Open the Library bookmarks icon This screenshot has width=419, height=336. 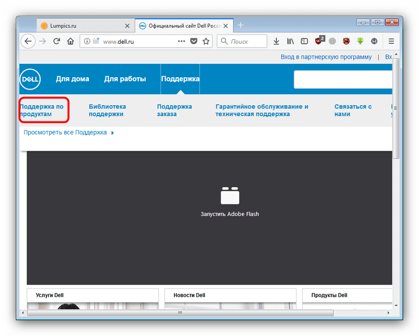[290, 41]
